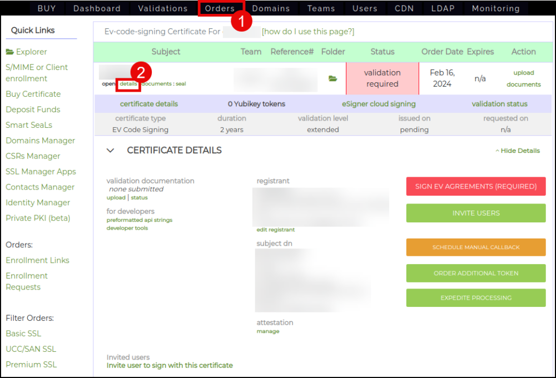Open the Orders tab

tap(220, 8)
